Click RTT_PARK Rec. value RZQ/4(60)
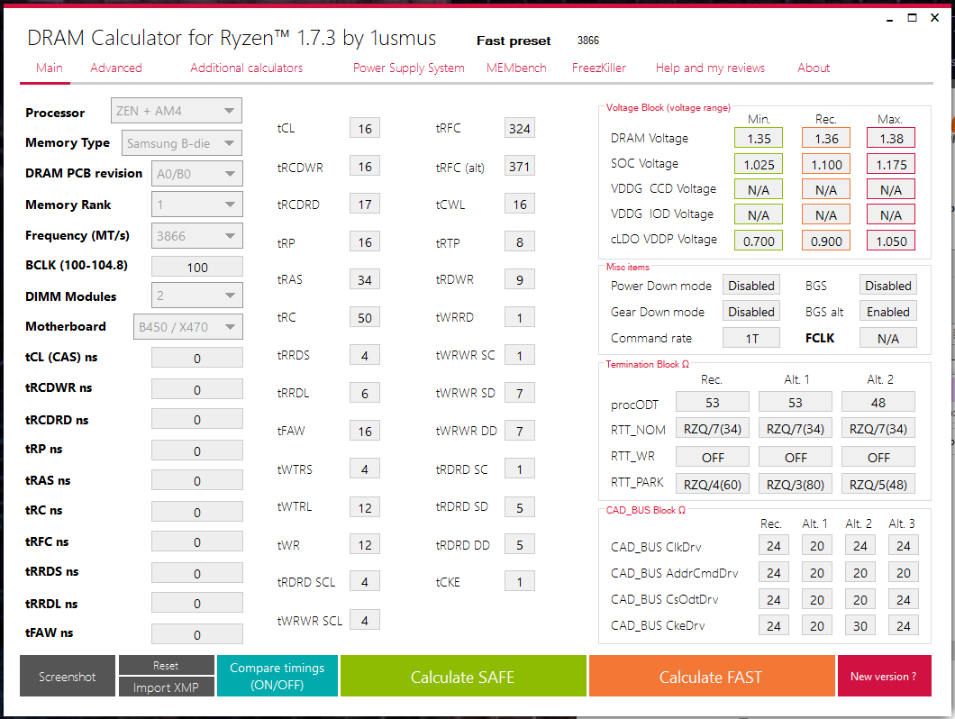The height and width of the screenshot is (719, 955). (x=713, y=484)
